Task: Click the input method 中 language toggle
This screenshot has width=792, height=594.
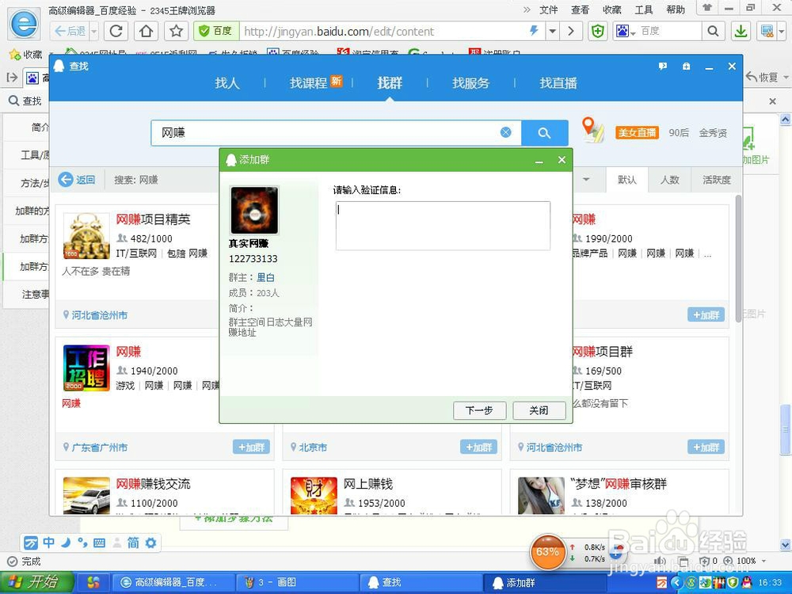Action: (x=48, y=543)
